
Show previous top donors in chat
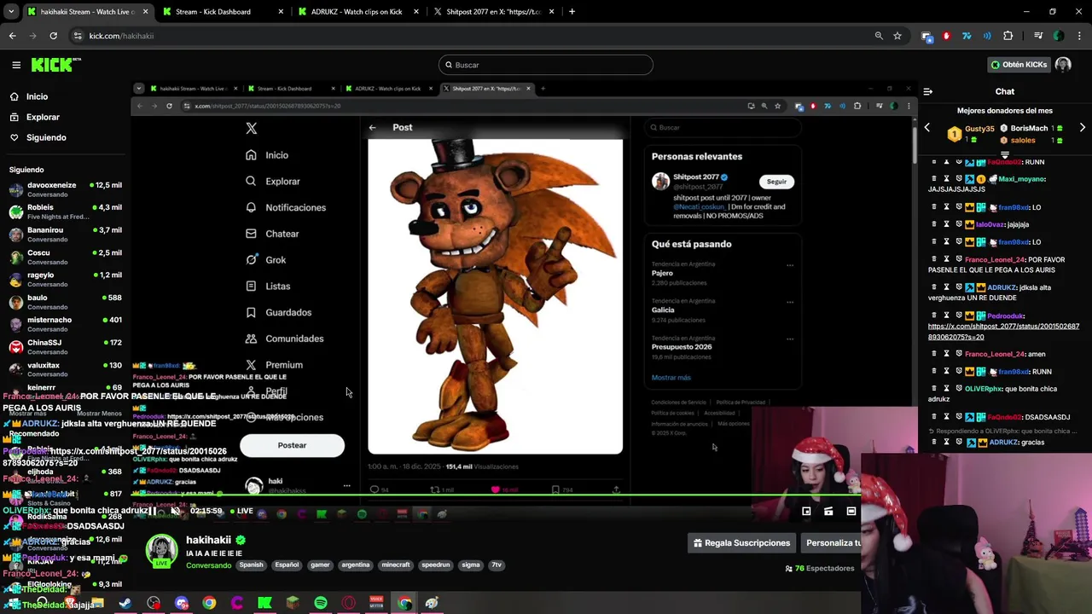tap(927, 128)
